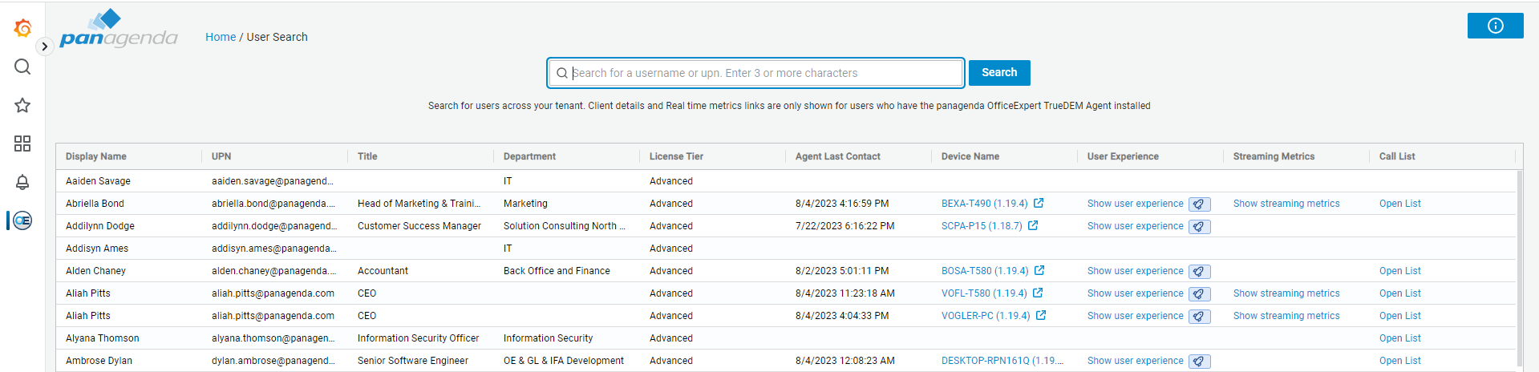Click the Agent Last Contact column header

(837, 156)
